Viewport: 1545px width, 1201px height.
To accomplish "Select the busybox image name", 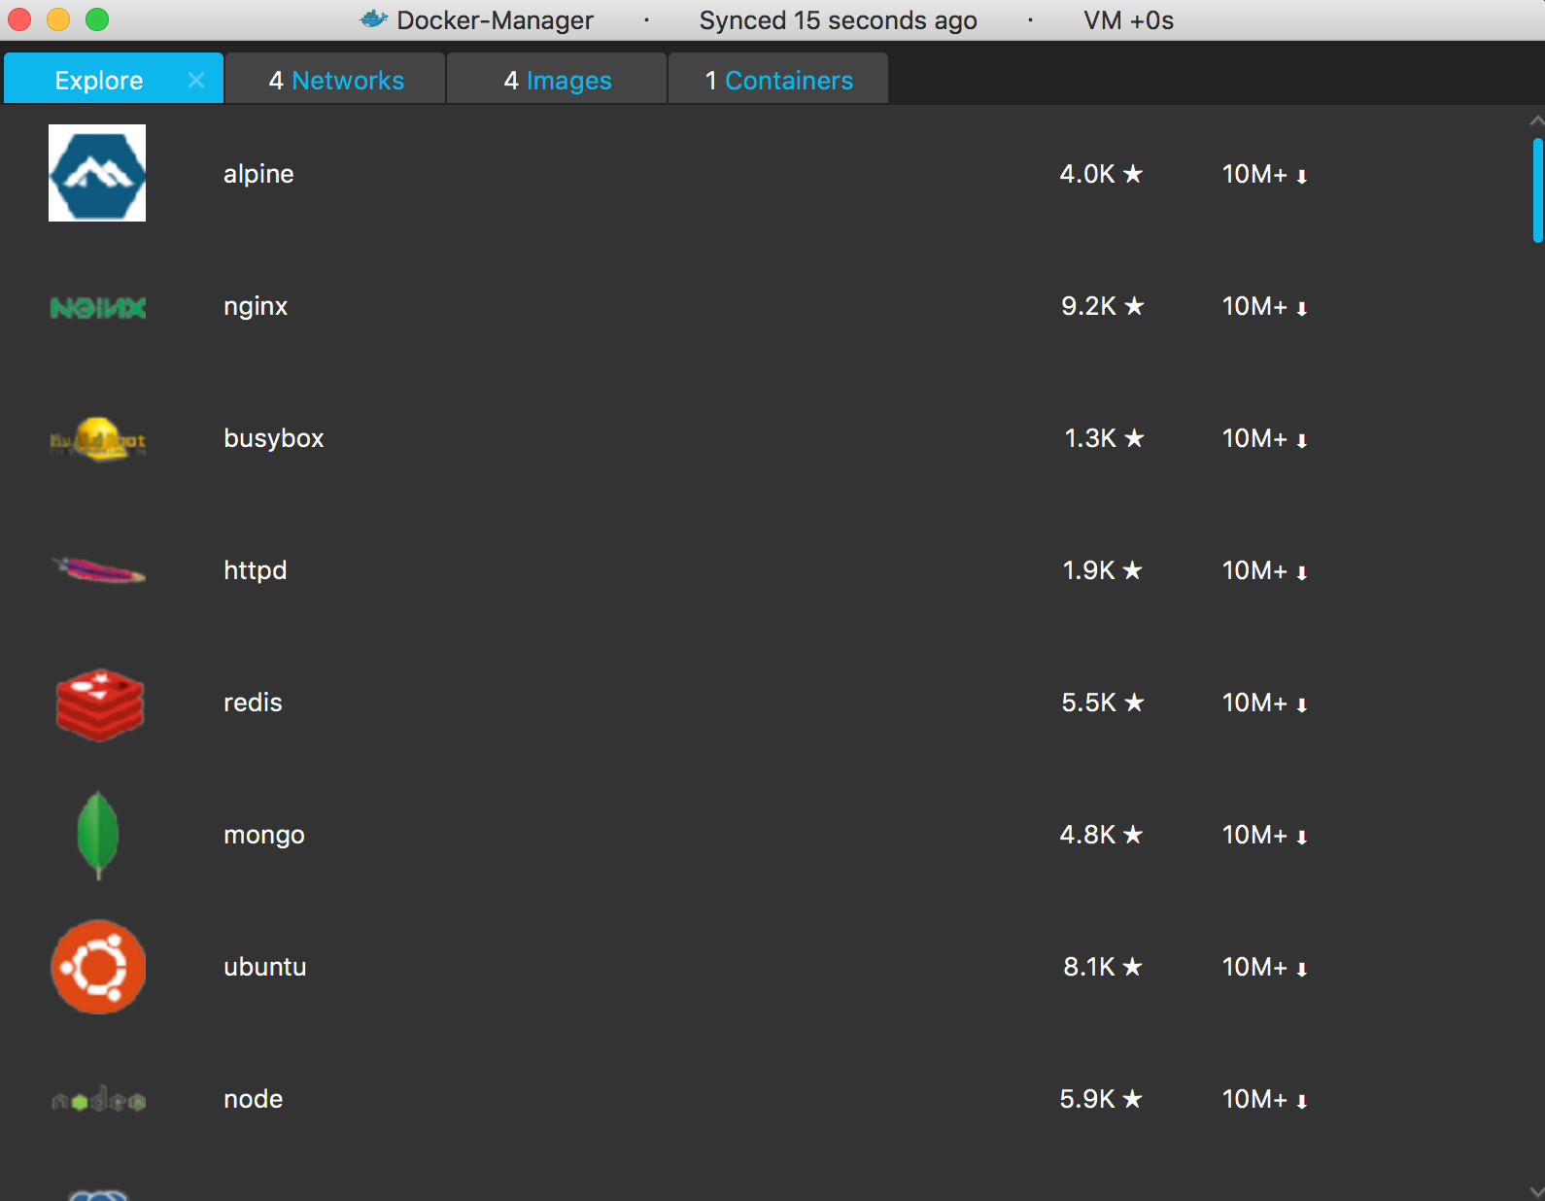I will [x=274, y=438].
